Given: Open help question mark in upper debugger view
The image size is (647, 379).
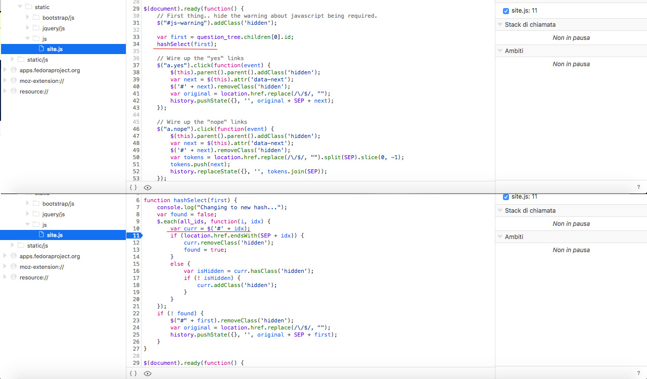Looking at the screenshot, I should (638, 187).
